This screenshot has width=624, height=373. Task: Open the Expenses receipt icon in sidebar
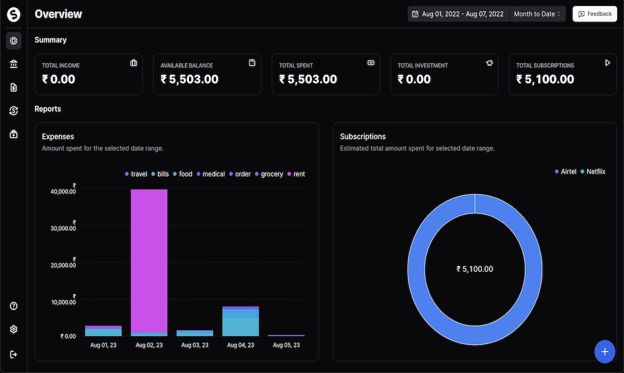14,87
